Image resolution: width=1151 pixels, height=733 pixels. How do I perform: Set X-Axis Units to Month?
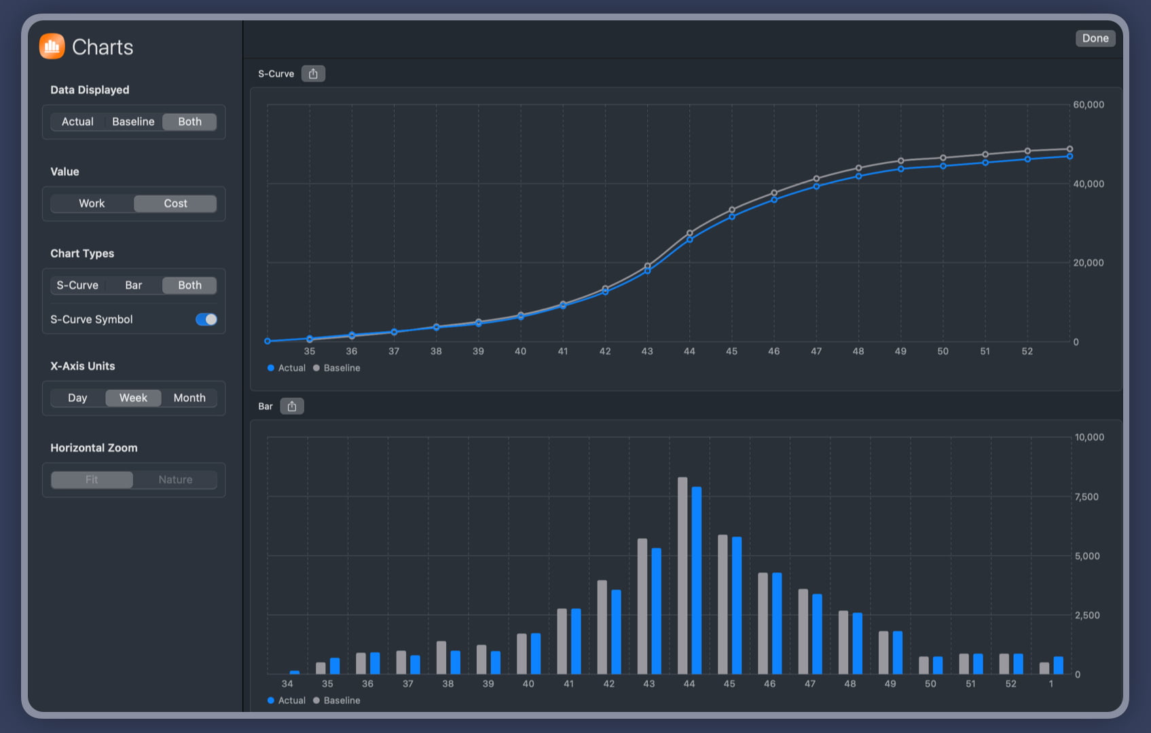189,398
